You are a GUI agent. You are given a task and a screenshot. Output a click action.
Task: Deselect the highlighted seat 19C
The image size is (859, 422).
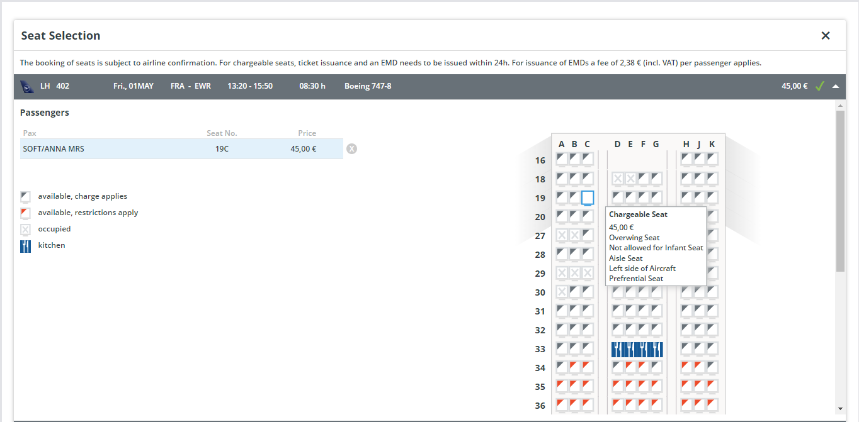pyautogui.click(x=587, y=197)
